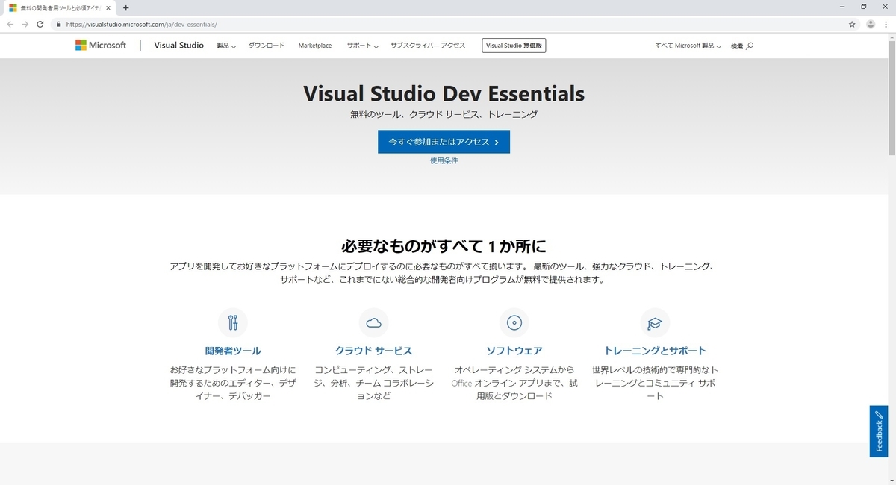This screenshot has width=896, height=485.
Task: Click the Visual Studio brand link
Action: coord(178,45)
